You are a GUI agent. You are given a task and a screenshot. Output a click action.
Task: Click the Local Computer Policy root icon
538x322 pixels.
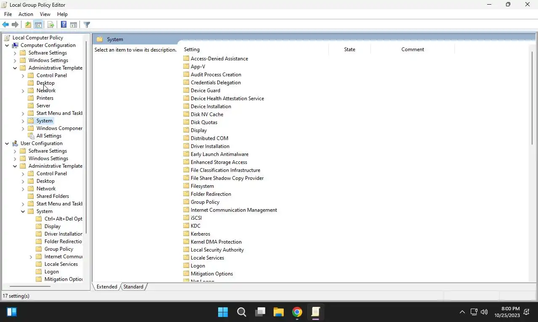(x=7, y=38)
